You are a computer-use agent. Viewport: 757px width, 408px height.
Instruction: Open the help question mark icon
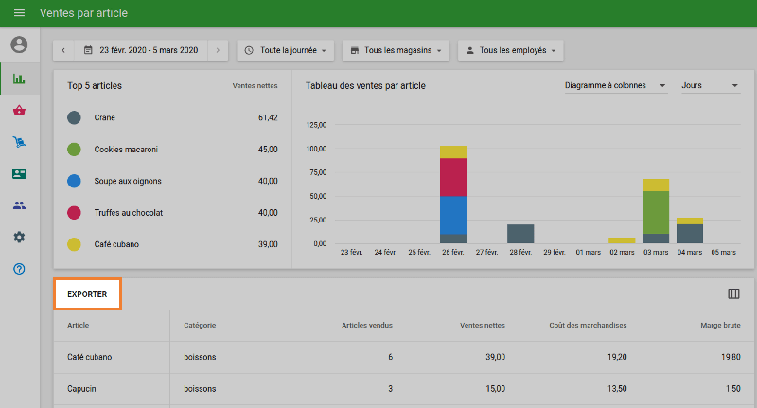click(x=19, y=269)
